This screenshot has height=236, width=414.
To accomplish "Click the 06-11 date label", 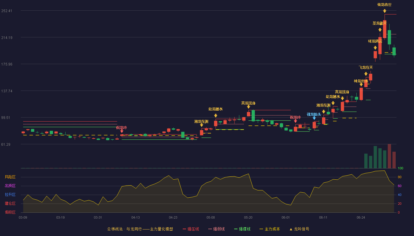I will (x=323, y=217).
